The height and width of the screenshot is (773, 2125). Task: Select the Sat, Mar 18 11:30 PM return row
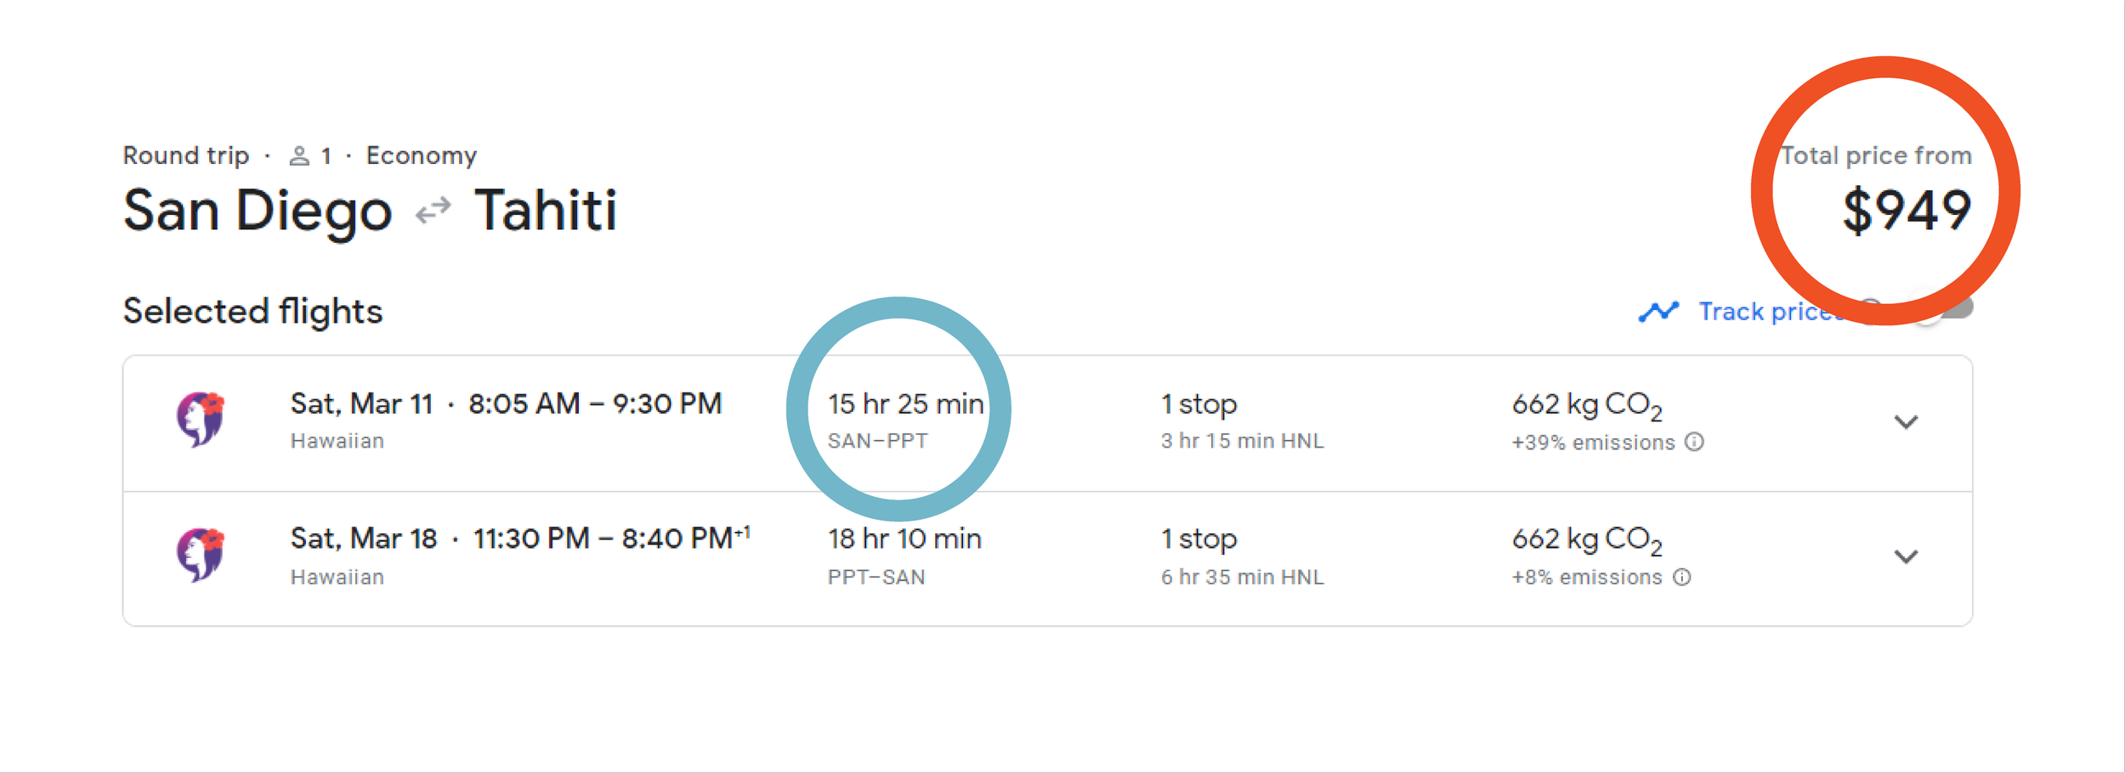(518, 539)
